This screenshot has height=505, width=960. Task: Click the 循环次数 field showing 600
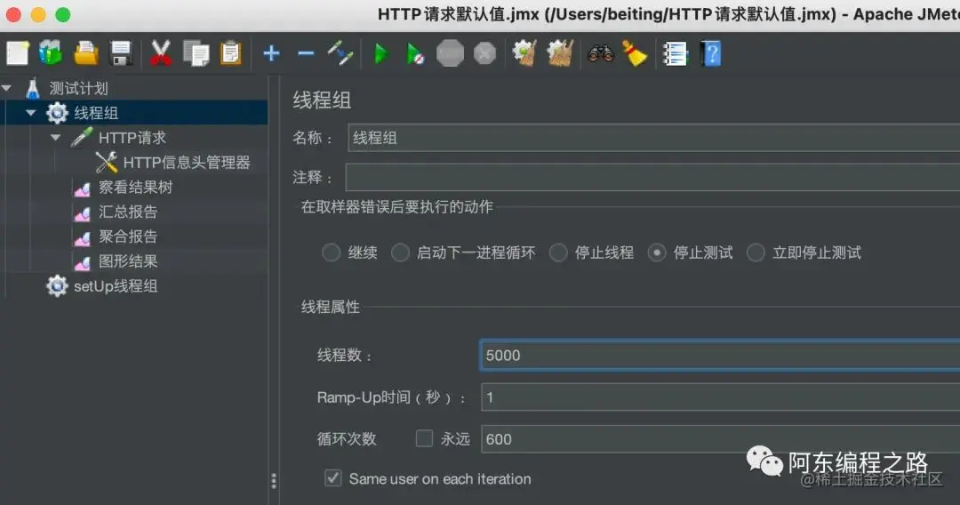pos(721,439)
